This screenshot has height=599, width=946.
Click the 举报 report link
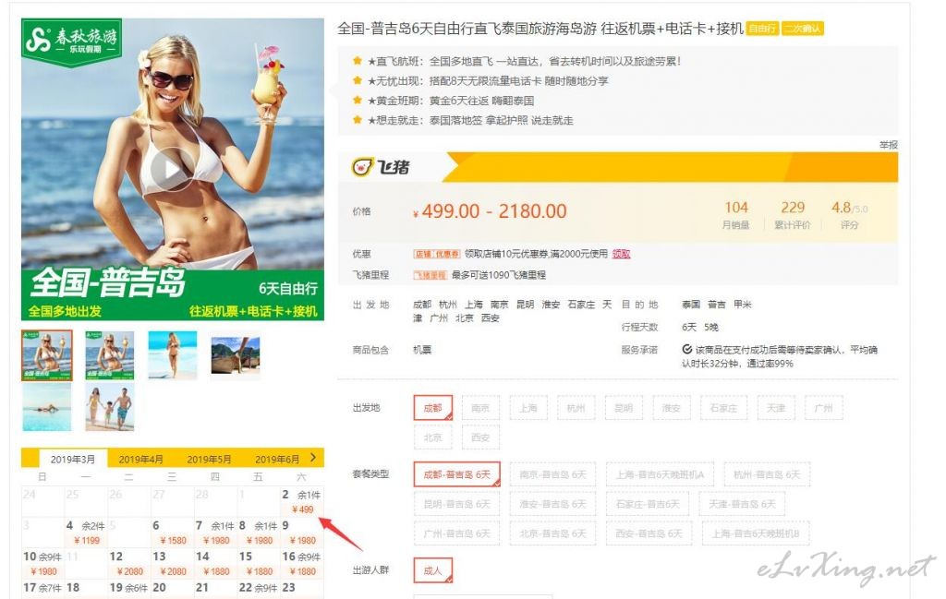tap(888, 145)
